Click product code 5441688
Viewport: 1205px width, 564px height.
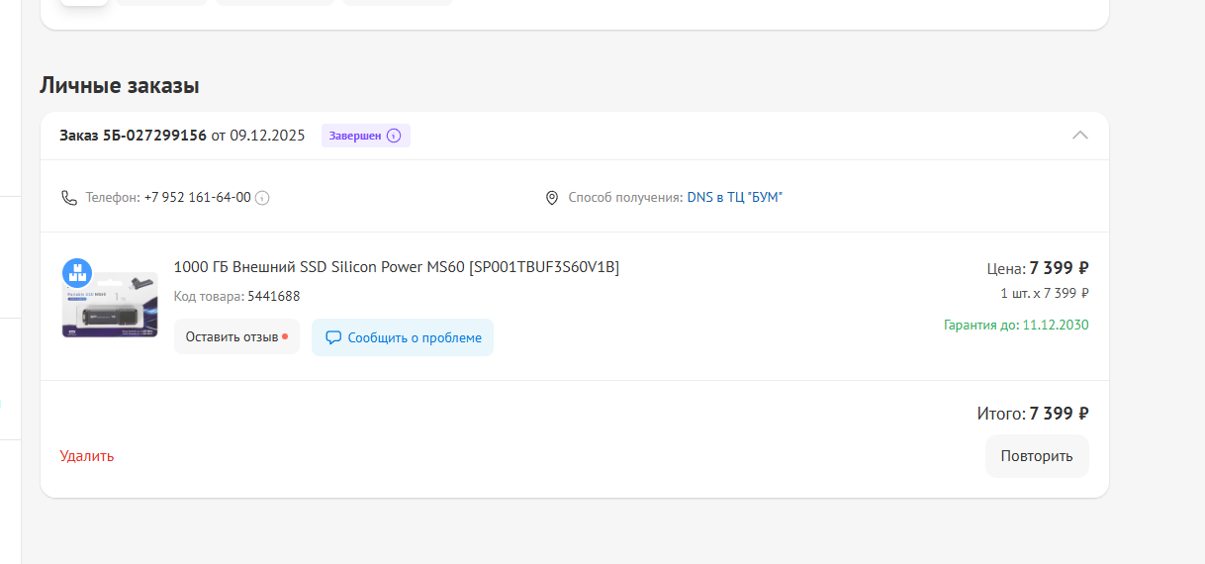point(273,296)
